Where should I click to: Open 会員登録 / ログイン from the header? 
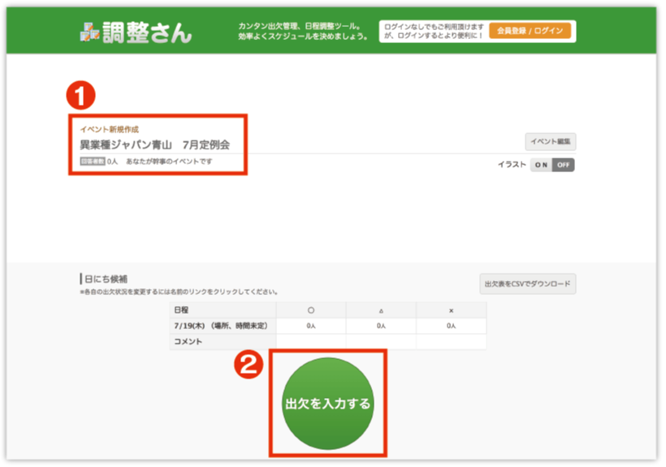[530, 31]
